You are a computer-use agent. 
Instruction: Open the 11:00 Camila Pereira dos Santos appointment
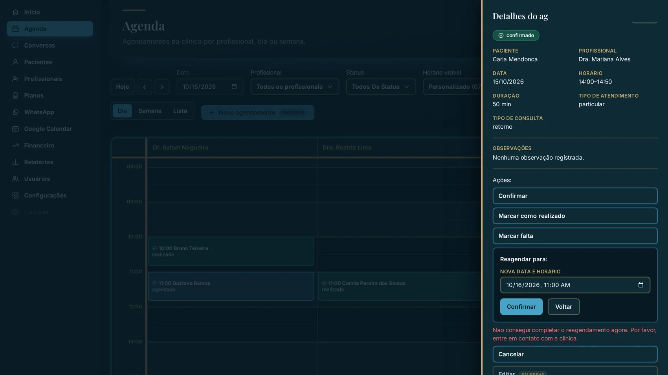coord(399,286)
